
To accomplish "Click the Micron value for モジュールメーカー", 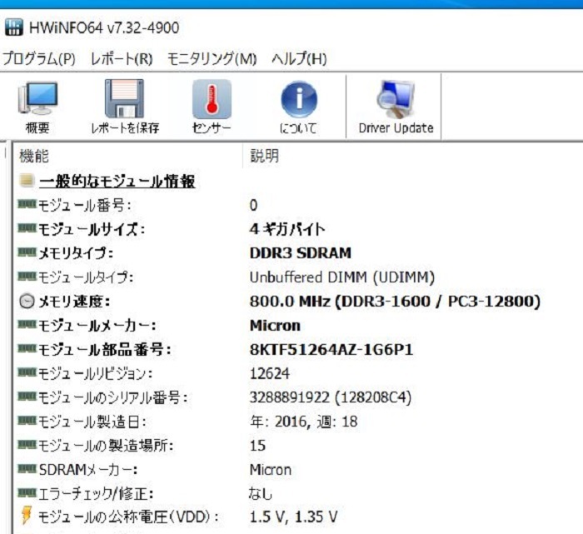I will click(275, 326).
